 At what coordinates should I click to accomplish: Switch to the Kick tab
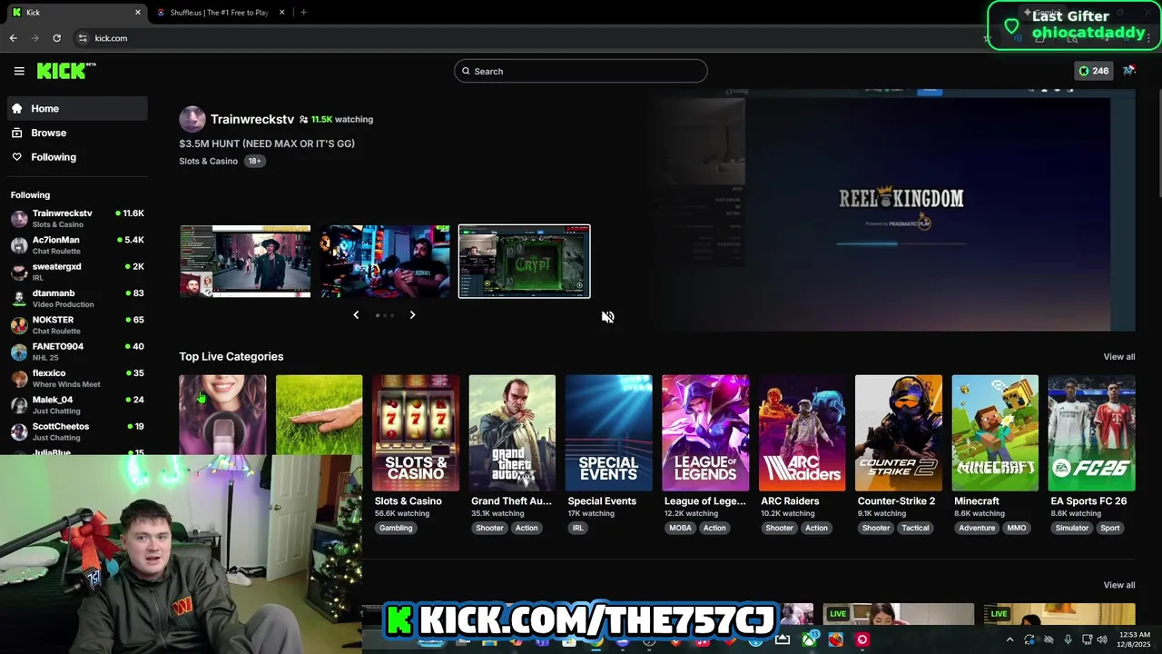[75, 13]
